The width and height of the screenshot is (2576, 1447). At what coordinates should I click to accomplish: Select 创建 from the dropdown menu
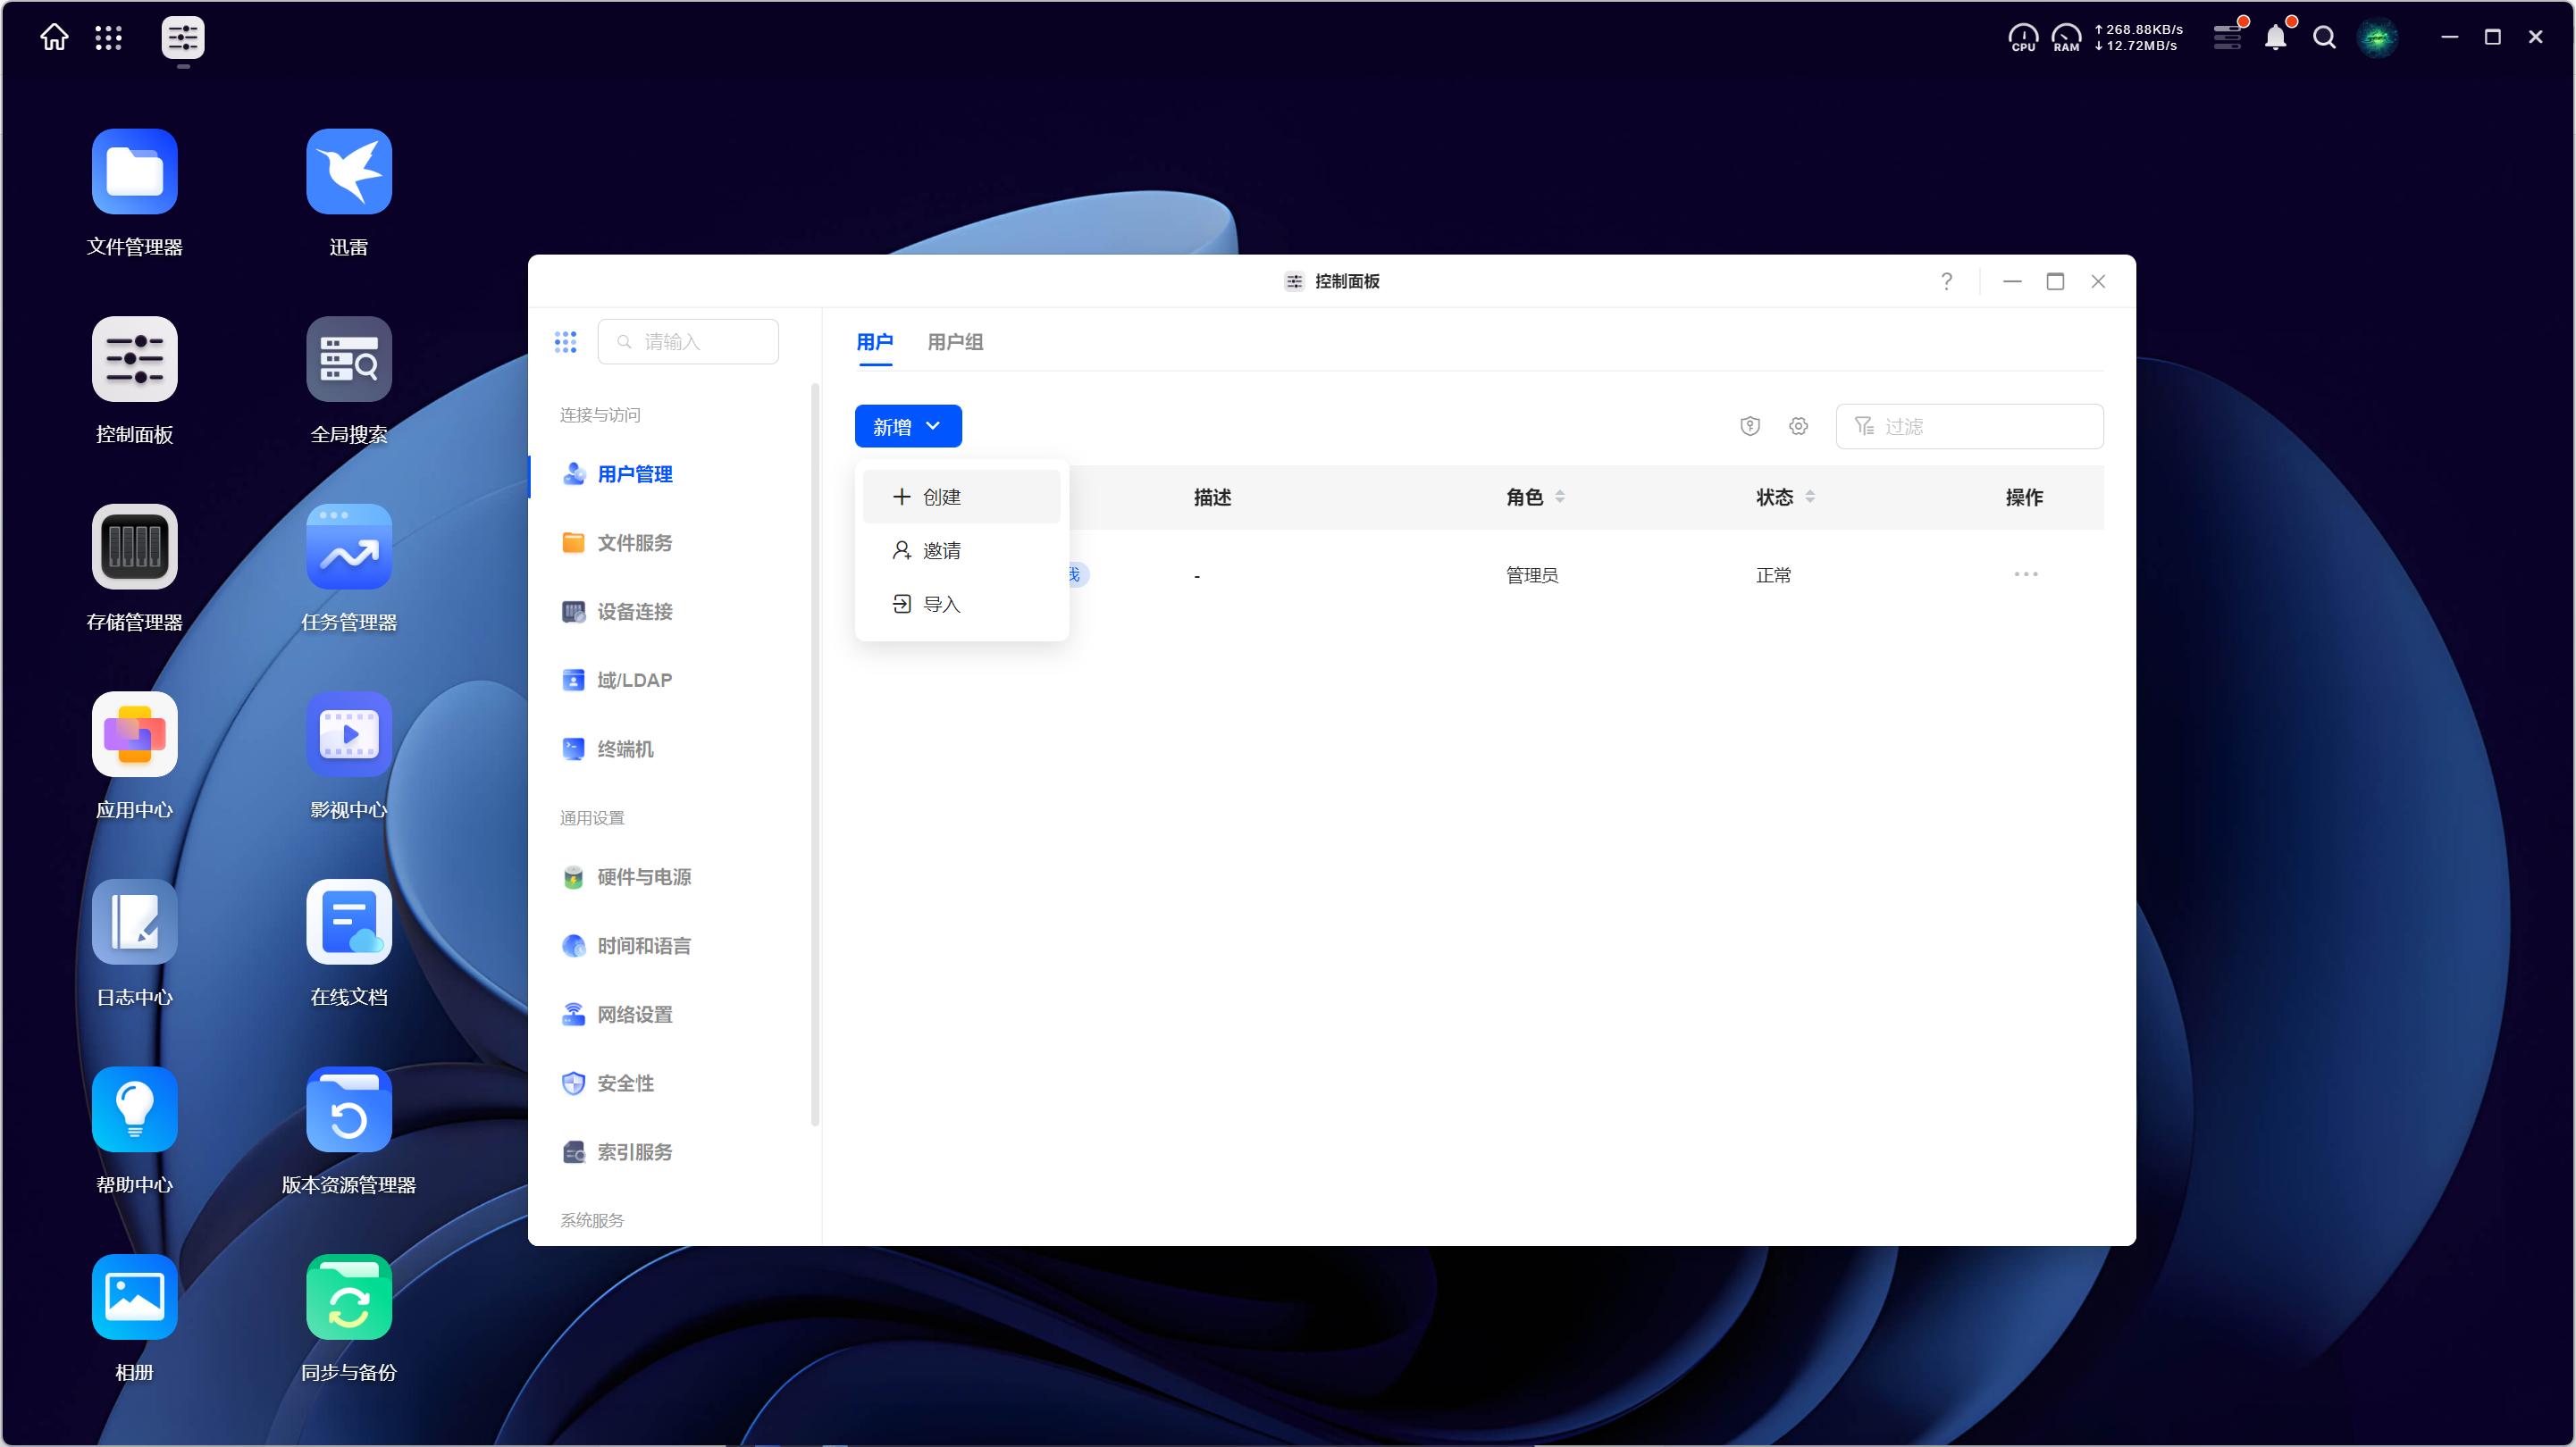coord(961,497)
